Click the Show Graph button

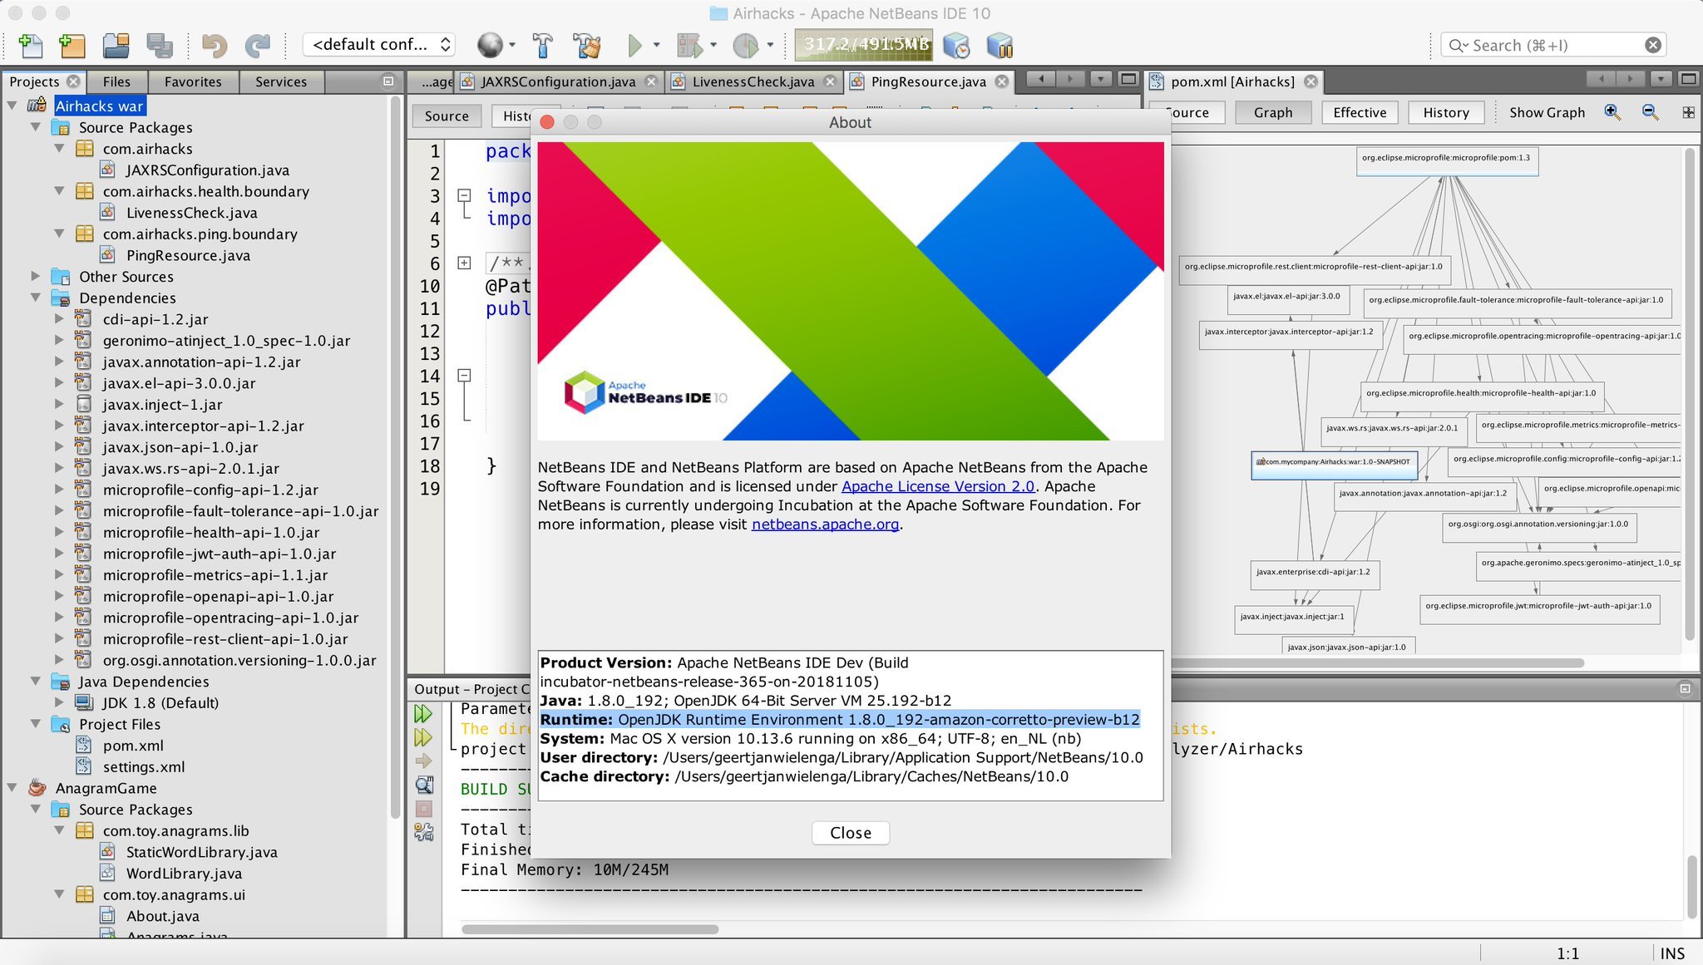coord(1547,112)
